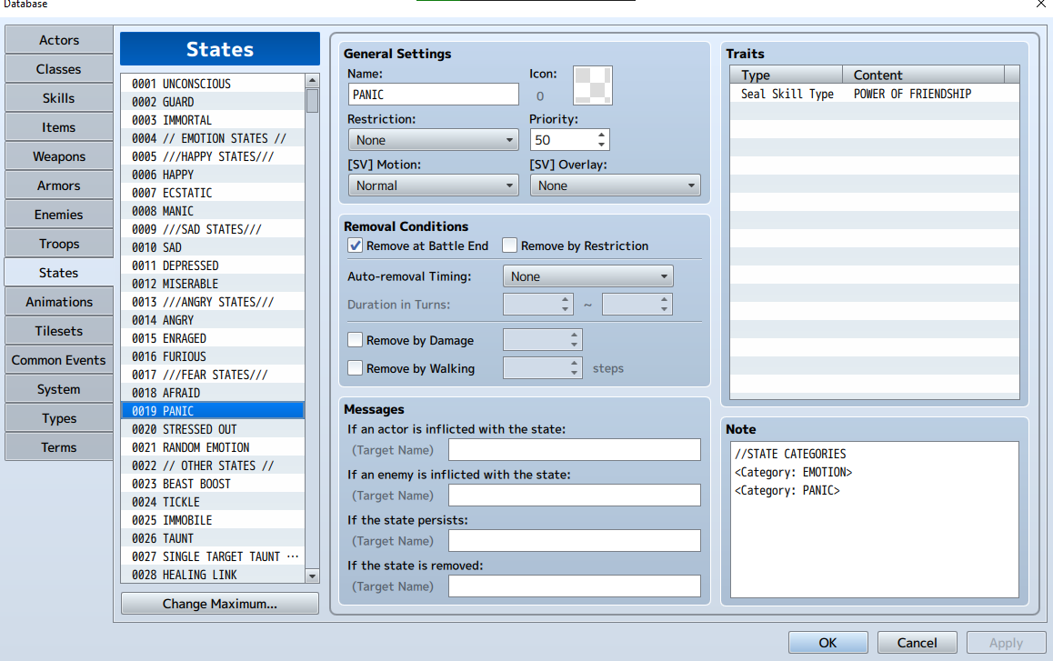Select state 0018 AFRAID
This screenshot has width=1053, height=661.
tap(213, 392)
